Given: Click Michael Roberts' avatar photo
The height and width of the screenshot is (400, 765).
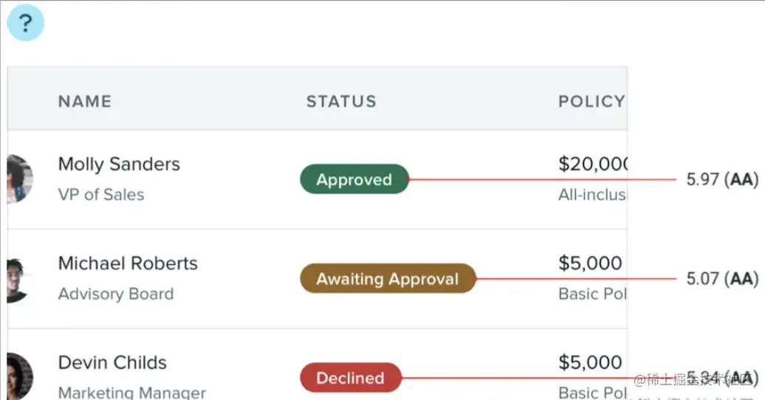Looking at the screenshot, I should (x=18, y=279).
